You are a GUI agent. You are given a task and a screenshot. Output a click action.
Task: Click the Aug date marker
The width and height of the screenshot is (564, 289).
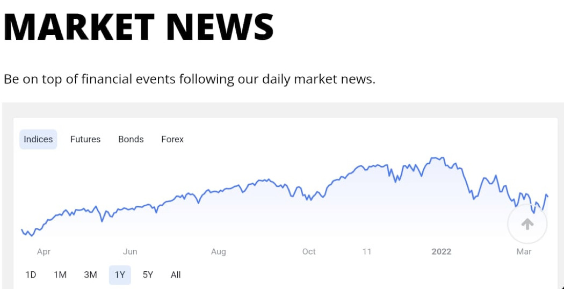219,251
